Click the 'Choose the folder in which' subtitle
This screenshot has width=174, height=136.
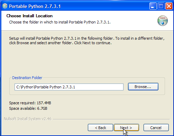tap(60, 22)
